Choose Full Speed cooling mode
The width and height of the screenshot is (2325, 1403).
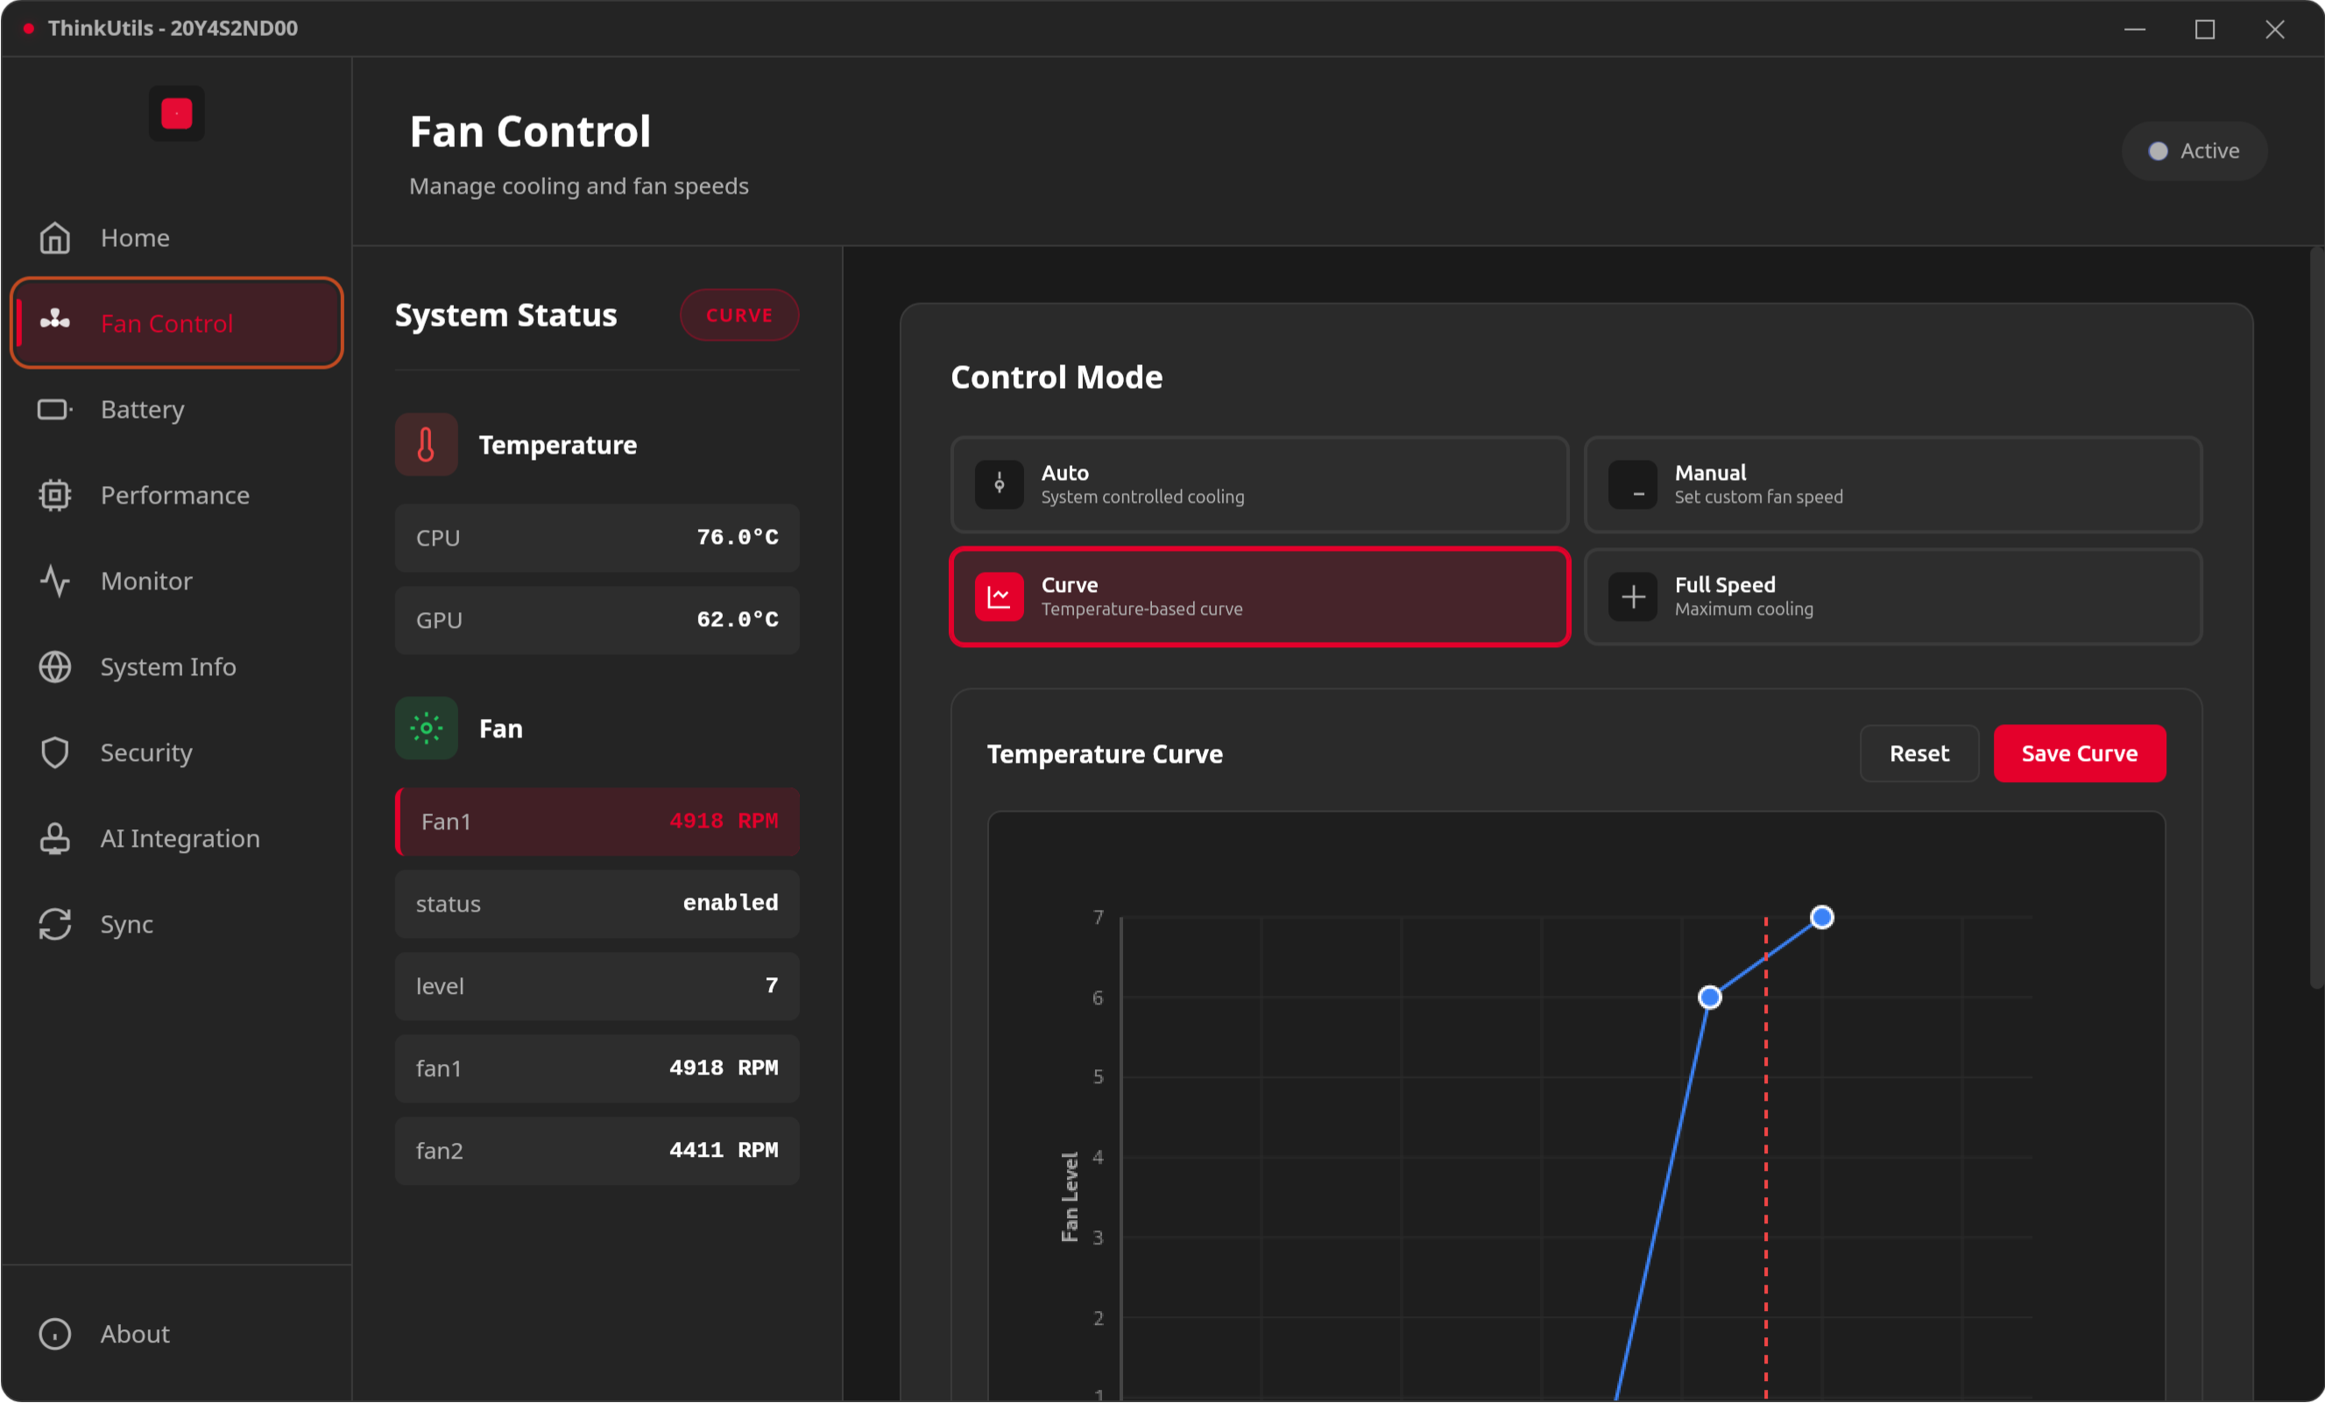tap(1892, 596)
